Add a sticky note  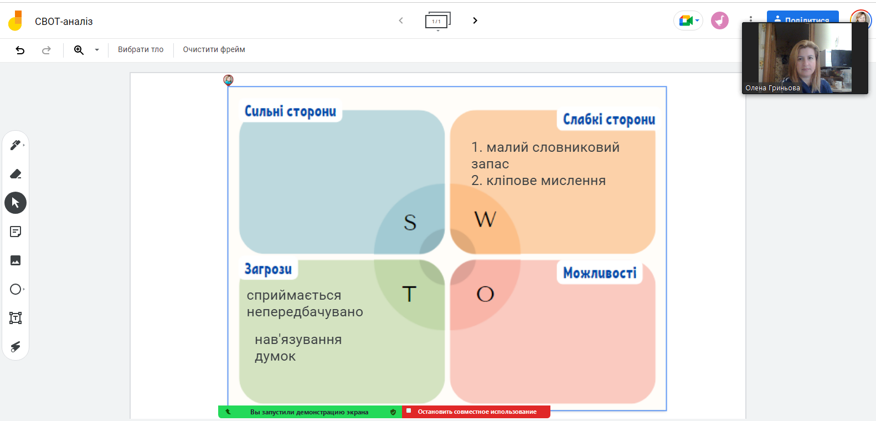[x=16, y=232]
